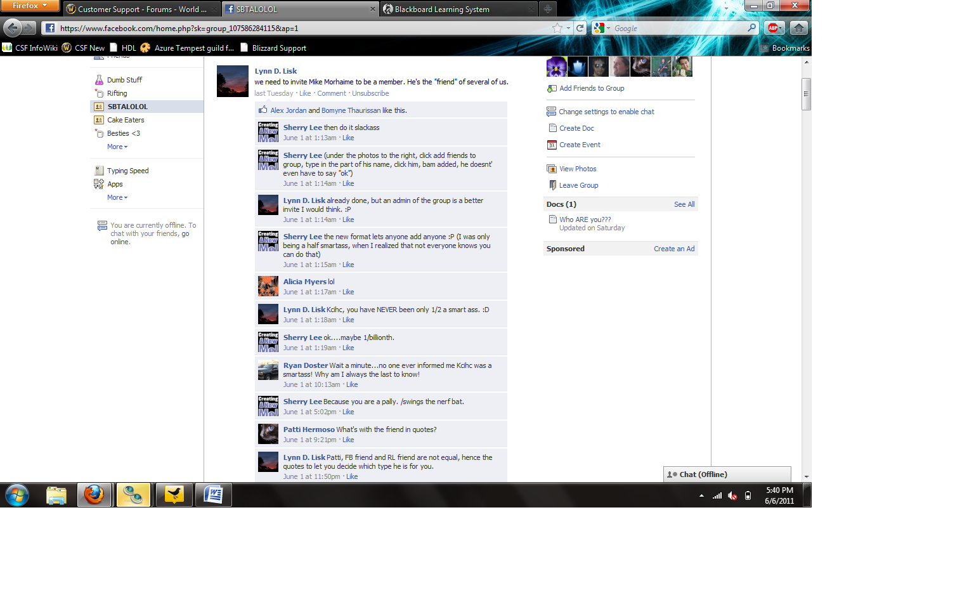Reload the page with the refresh icon
Viewport: 974px width, 609px height.
click(580, 28)
